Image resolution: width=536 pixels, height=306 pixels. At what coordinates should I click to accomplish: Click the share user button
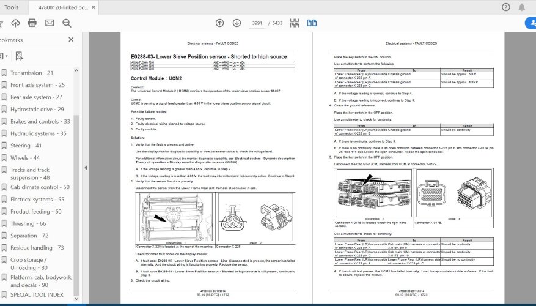click(x=531, y=23)
